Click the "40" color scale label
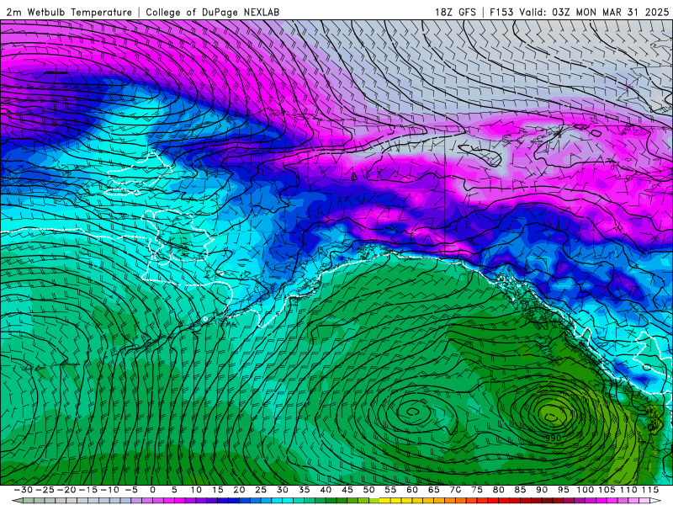The width and height of the screenshot is (673, 505). pyautogui.click(x=326, y=490)
